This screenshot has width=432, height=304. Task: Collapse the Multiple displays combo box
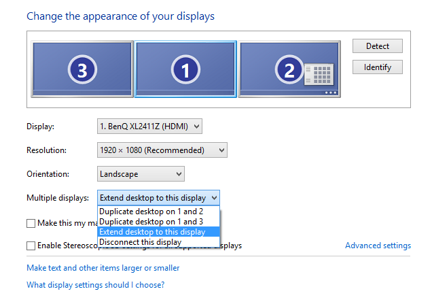tap(158, 197)
